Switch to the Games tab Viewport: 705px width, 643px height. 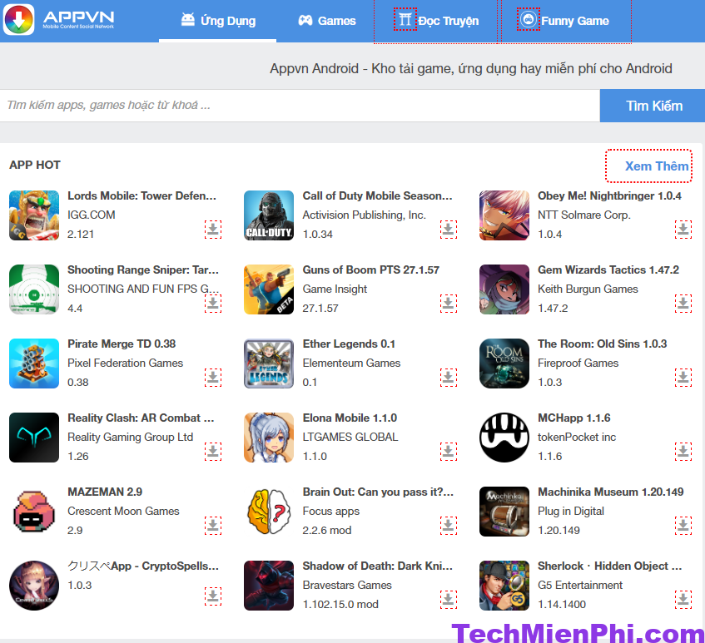click(x=327, y=21)
